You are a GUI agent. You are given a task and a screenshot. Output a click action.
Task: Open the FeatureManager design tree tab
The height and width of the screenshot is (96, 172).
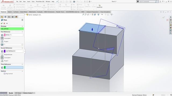2,17
